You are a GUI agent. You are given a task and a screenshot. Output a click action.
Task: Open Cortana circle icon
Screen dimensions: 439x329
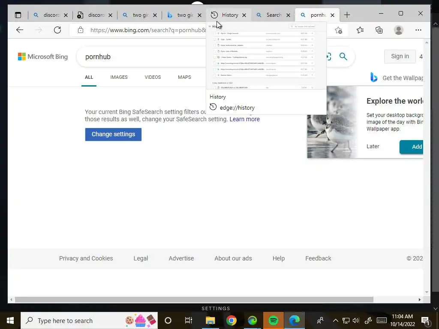coord(168,320)
